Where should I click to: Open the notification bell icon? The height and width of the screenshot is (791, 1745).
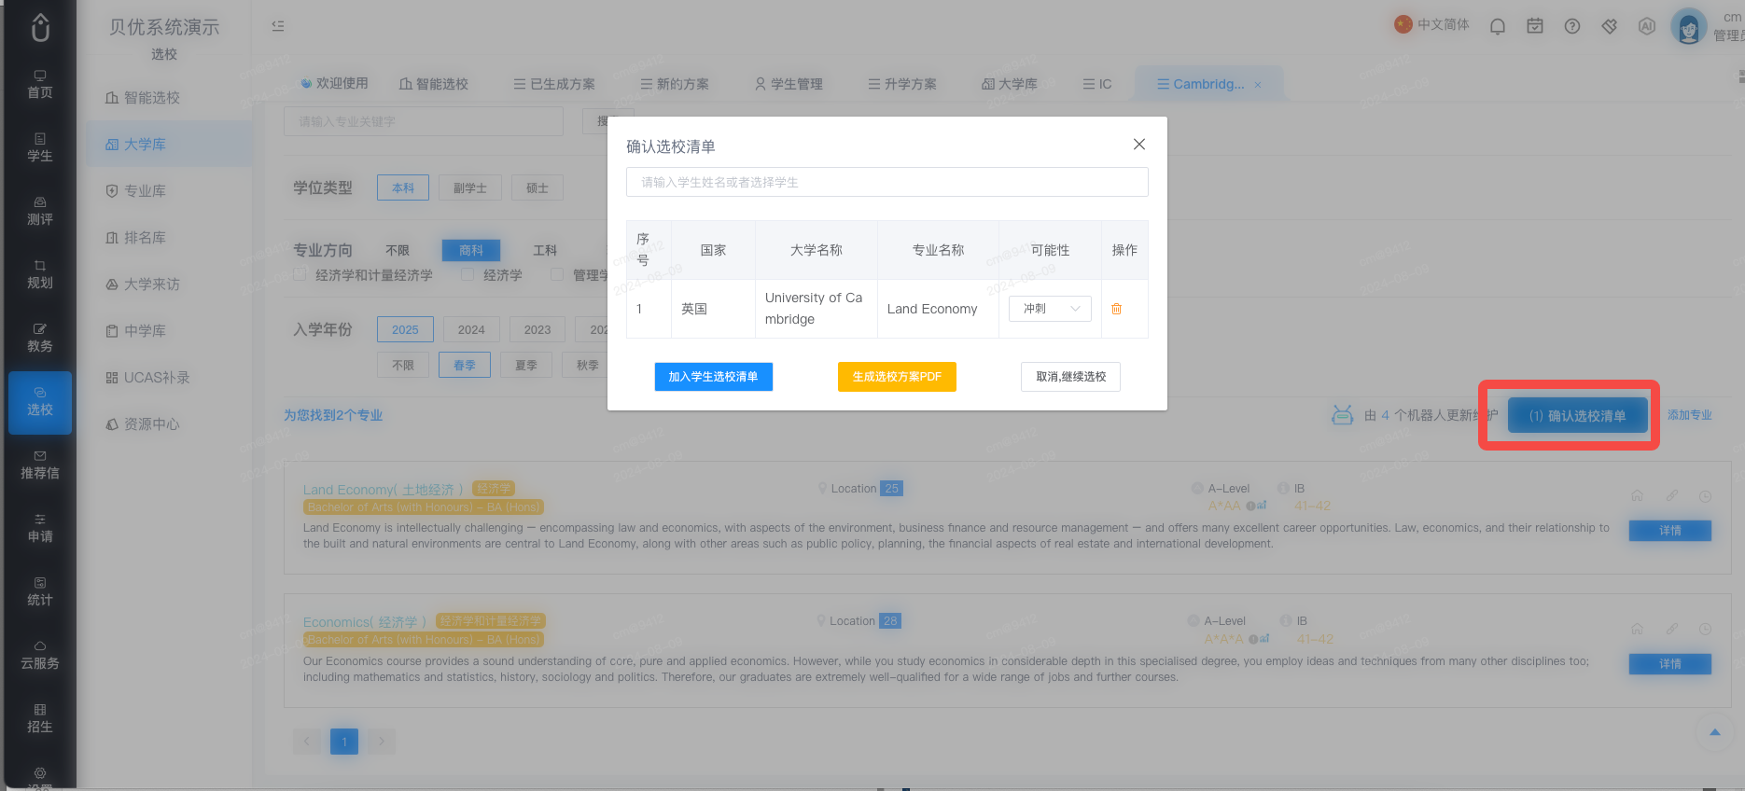pos(1498,26)
